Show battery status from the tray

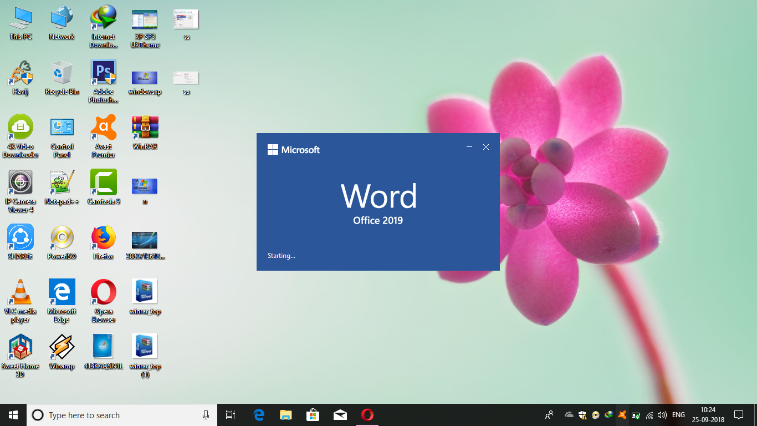click(x=636, y=415)
